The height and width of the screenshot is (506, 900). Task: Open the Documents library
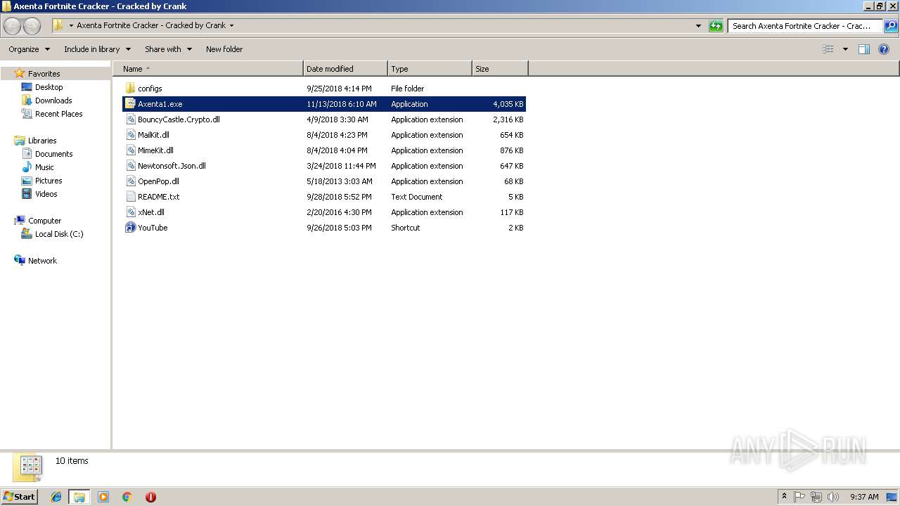tap(53, 154)
